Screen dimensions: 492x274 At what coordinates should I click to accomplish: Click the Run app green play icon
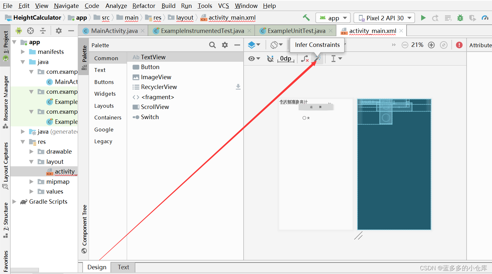point(423,18)
